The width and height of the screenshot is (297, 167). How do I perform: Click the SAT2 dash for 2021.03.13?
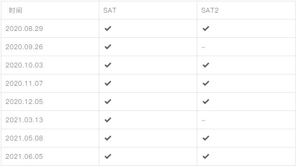[203, 120]
